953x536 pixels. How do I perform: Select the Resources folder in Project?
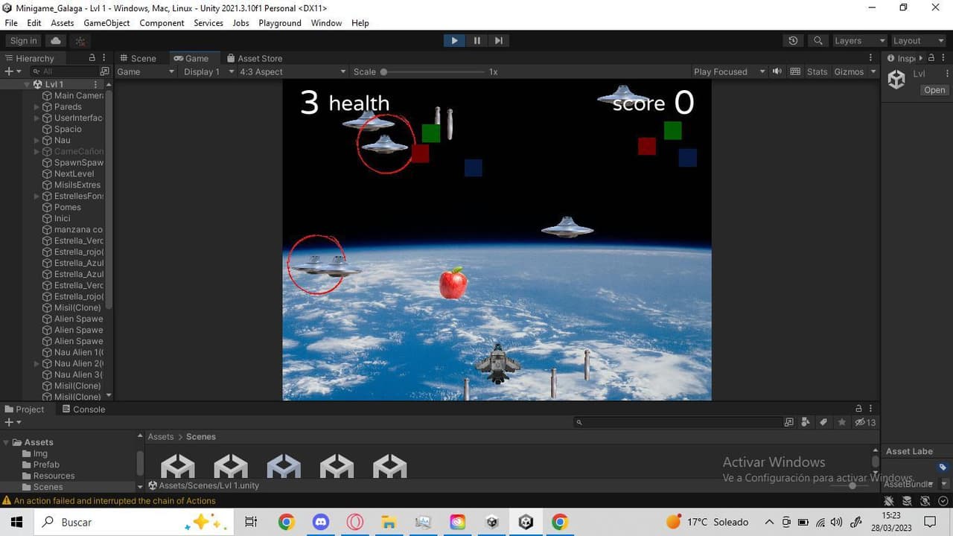click(x=54, y=476)
